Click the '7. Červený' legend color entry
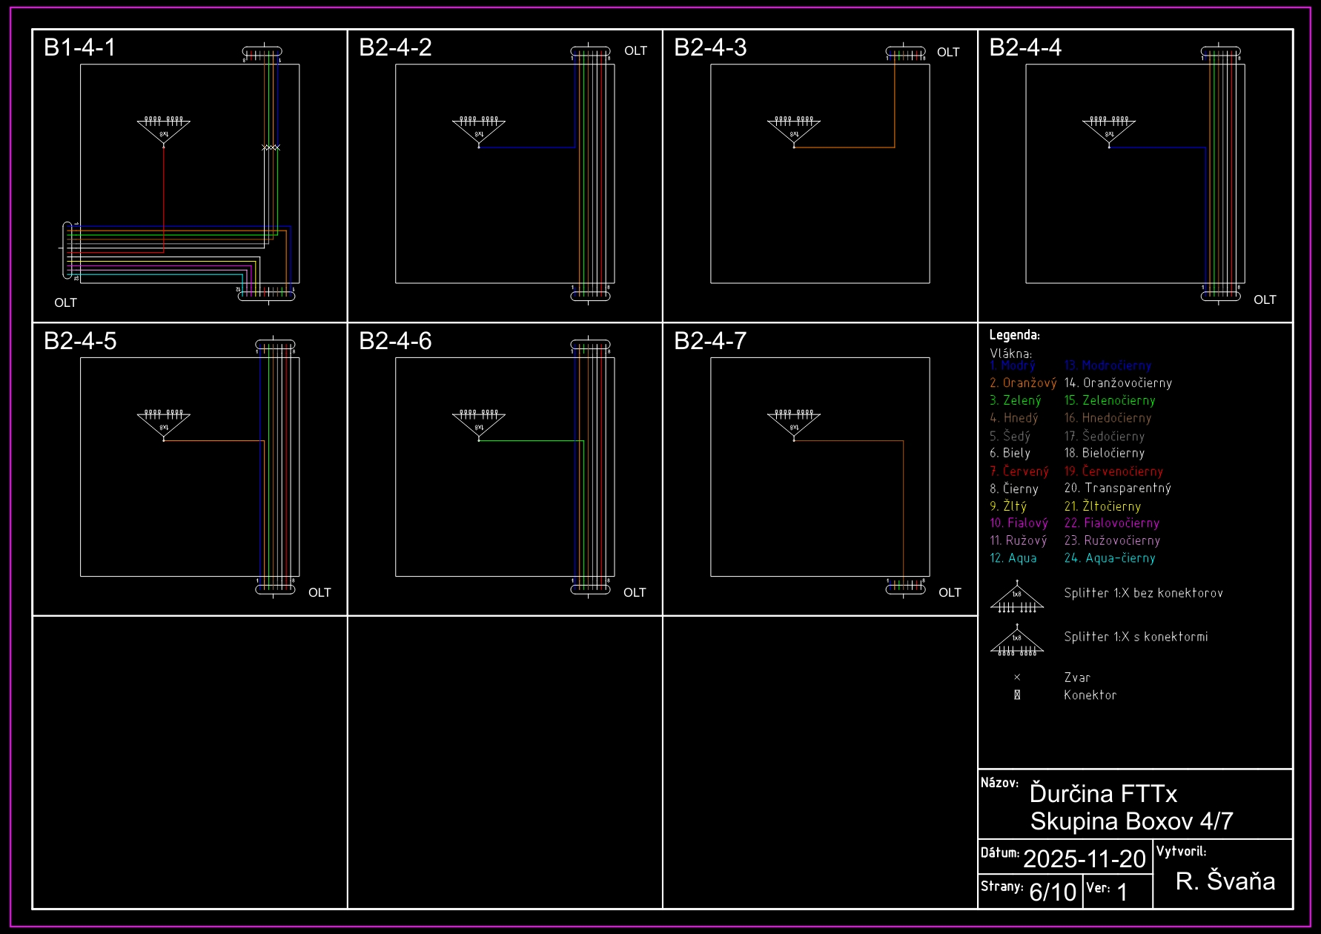 [x=1019, y=471]
